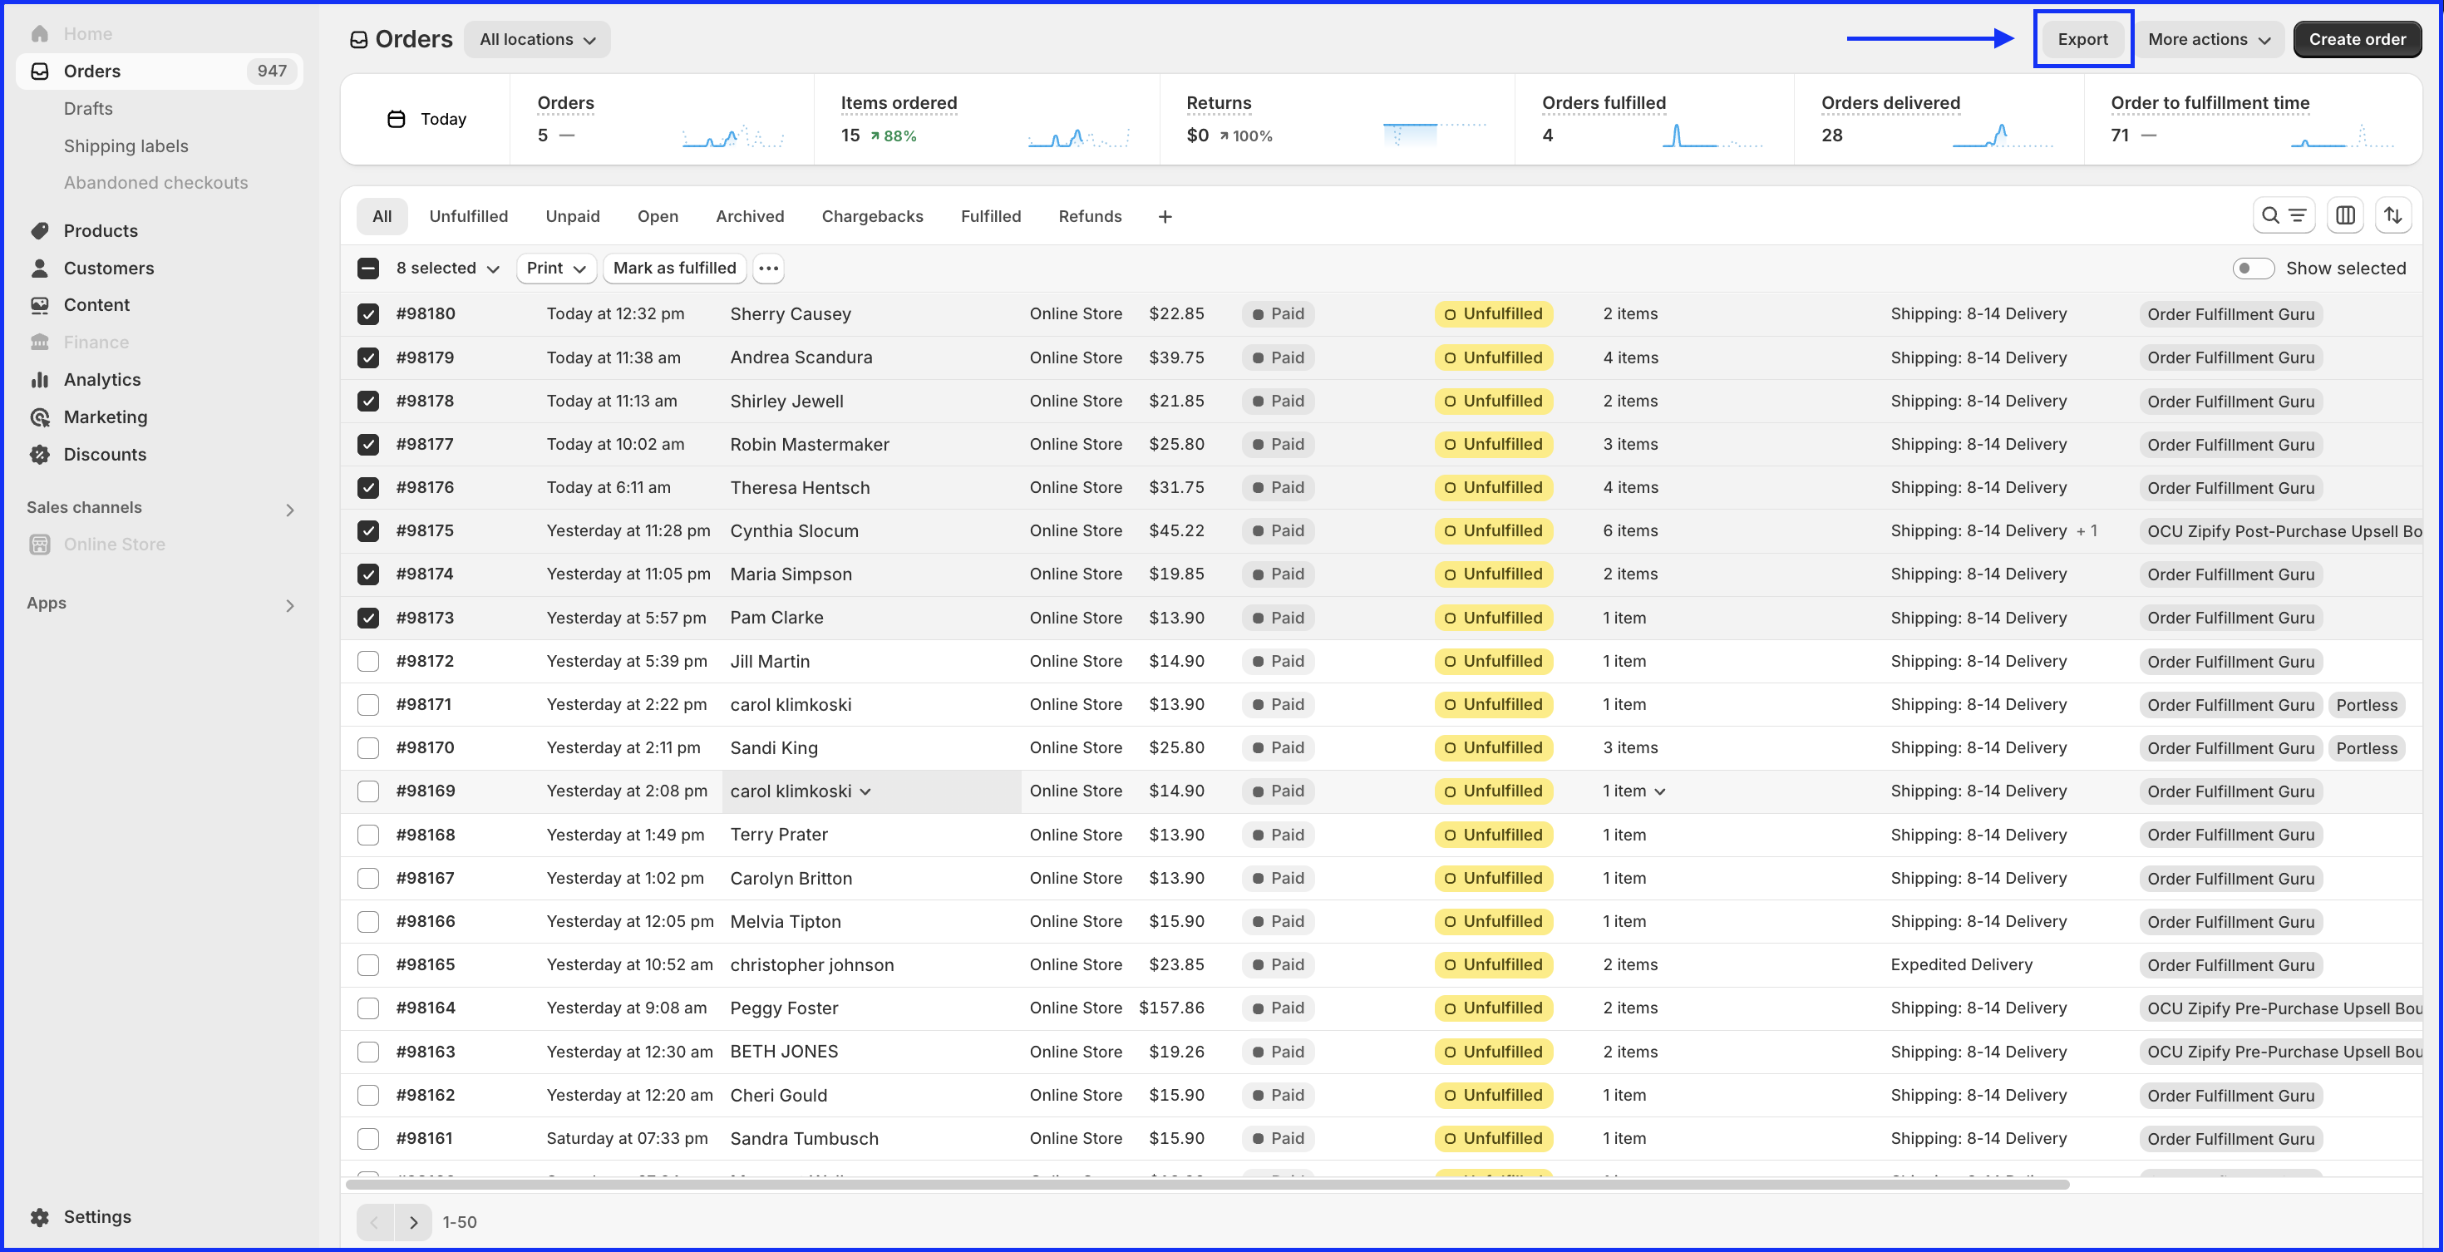Expand the Sales channels section

(289, 510)
